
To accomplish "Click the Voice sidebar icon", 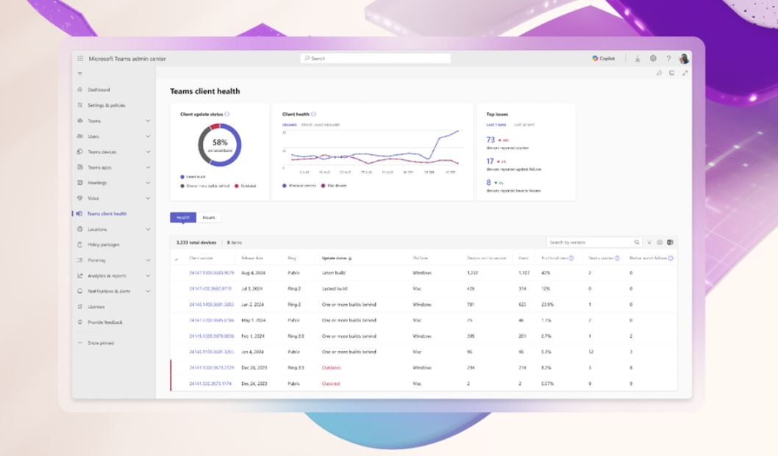I will click(80, 198).
